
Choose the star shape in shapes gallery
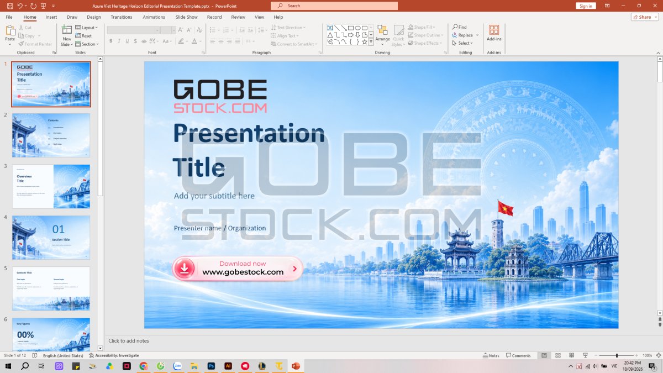tap(364, 41)
